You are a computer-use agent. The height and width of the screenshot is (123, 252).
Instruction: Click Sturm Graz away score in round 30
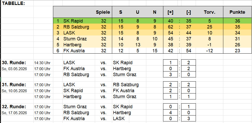[188, 75]
